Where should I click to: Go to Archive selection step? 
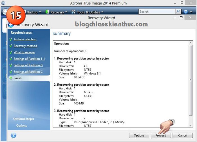point(25,39)
